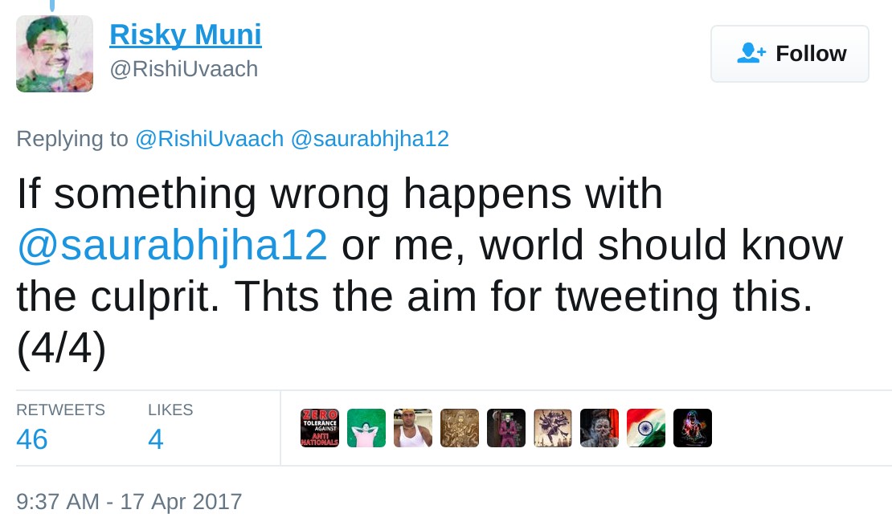The image size is (892, 530).
Task: Open the ash-covered face avatar
Action: pos(599,428)
